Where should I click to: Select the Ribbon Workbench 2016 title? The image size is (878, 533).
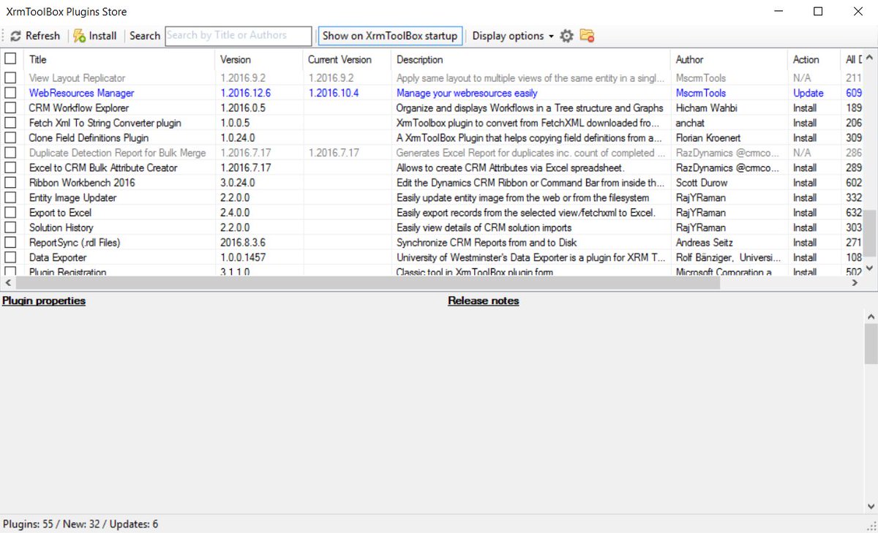pyautogui.click(x=82, y=183)
